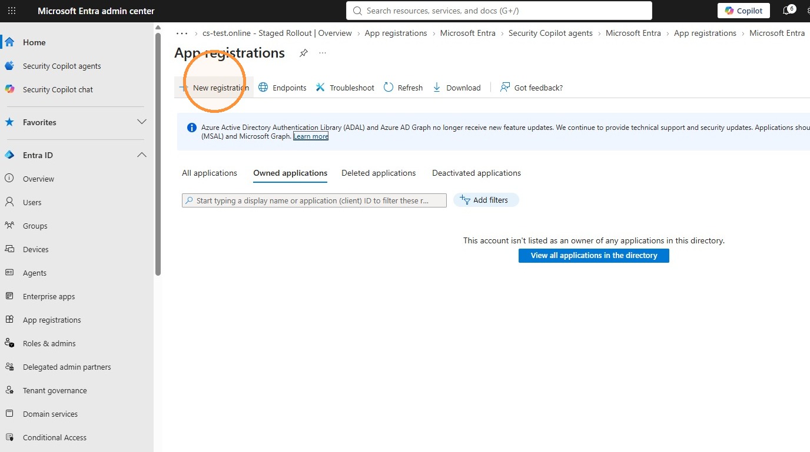Click the Agents icon in sidebar
Image resolution: width=810 pixels, height=452 pixels.
9,273
